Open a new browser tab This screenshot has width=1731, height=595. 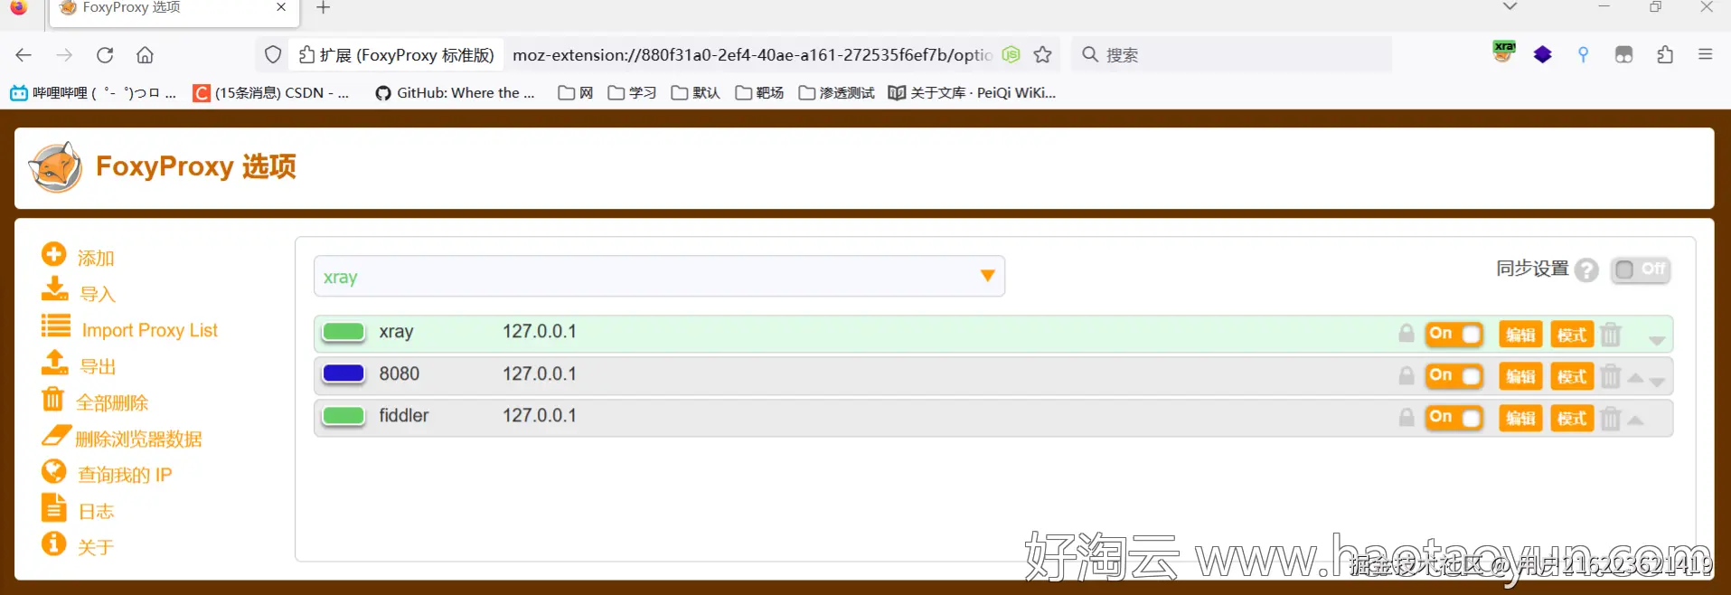point(324,8)
